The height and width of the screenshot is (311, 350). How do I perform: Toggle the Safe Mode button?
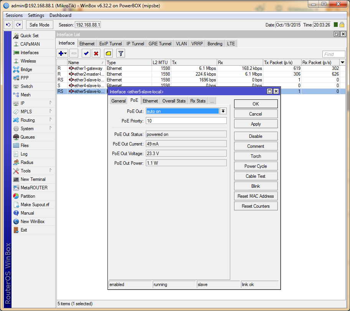[39, 25]
